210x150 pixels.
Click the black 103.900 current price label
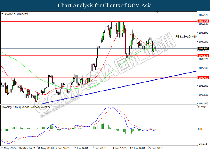pyautogui.click(x=203, y=49)
